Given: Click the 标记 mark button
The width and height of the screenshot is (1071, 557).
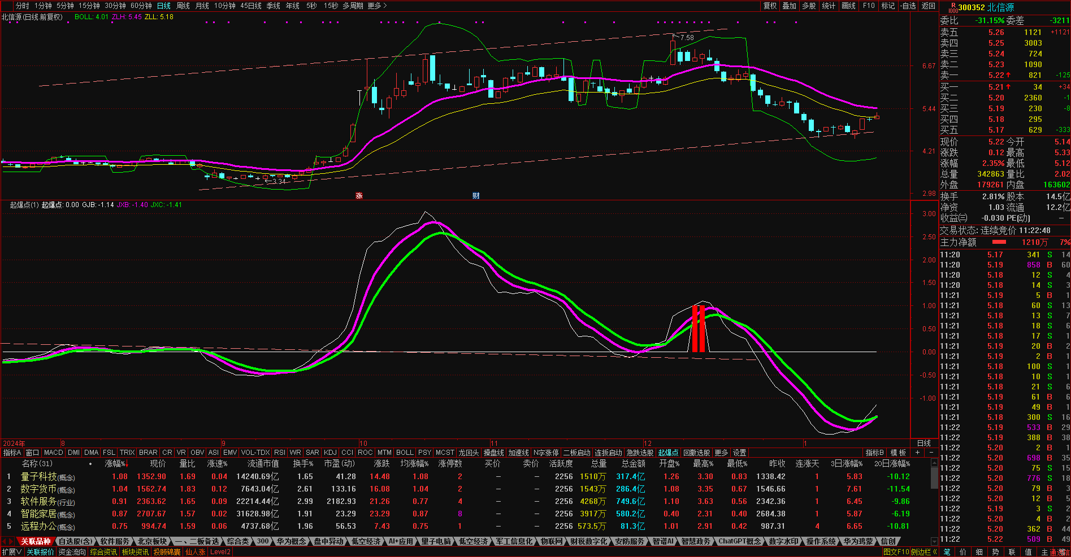Looking at the screenshot, I should [x=888, y=6].
